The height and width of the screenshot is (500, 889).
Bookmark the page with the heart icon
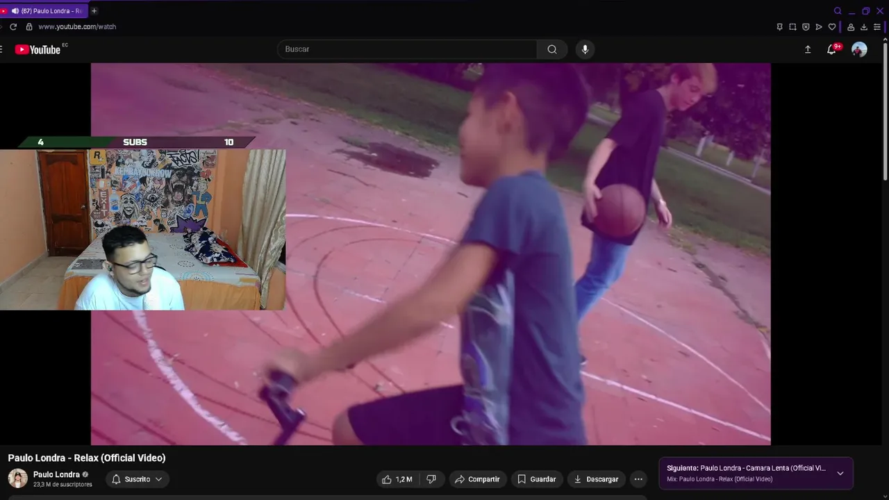(x=832, y=27)
